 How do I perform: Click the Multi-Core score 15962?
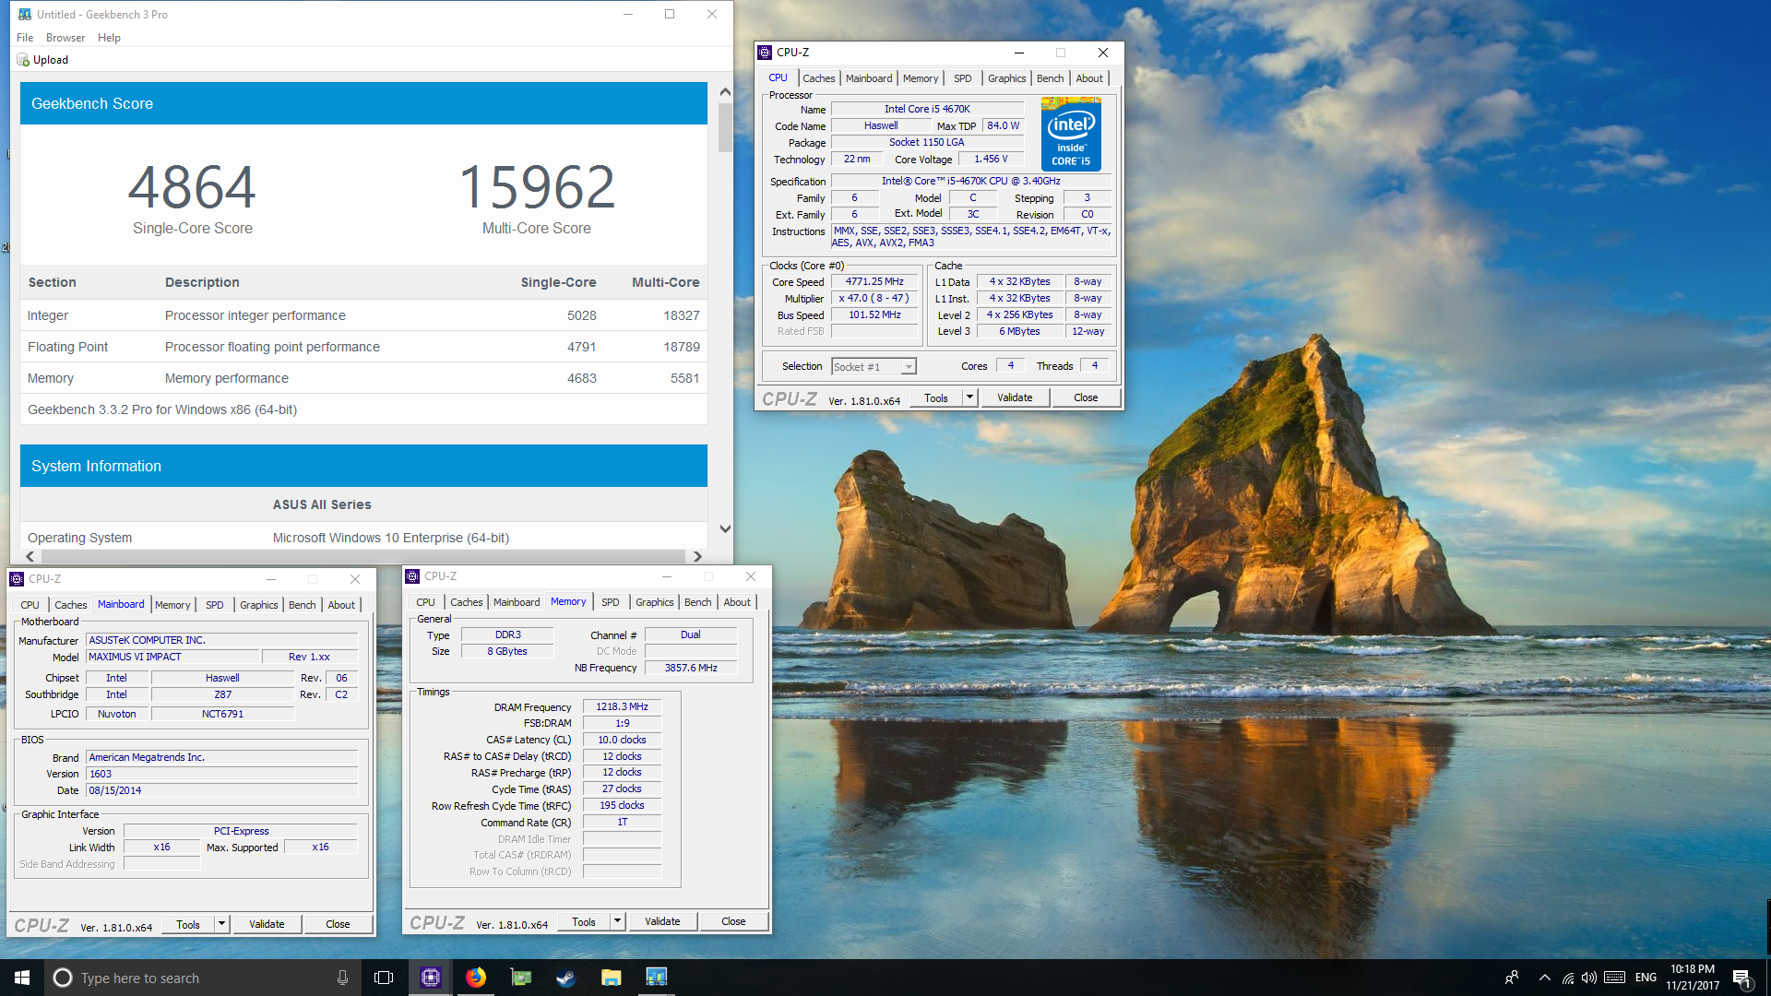coord(537,187)
